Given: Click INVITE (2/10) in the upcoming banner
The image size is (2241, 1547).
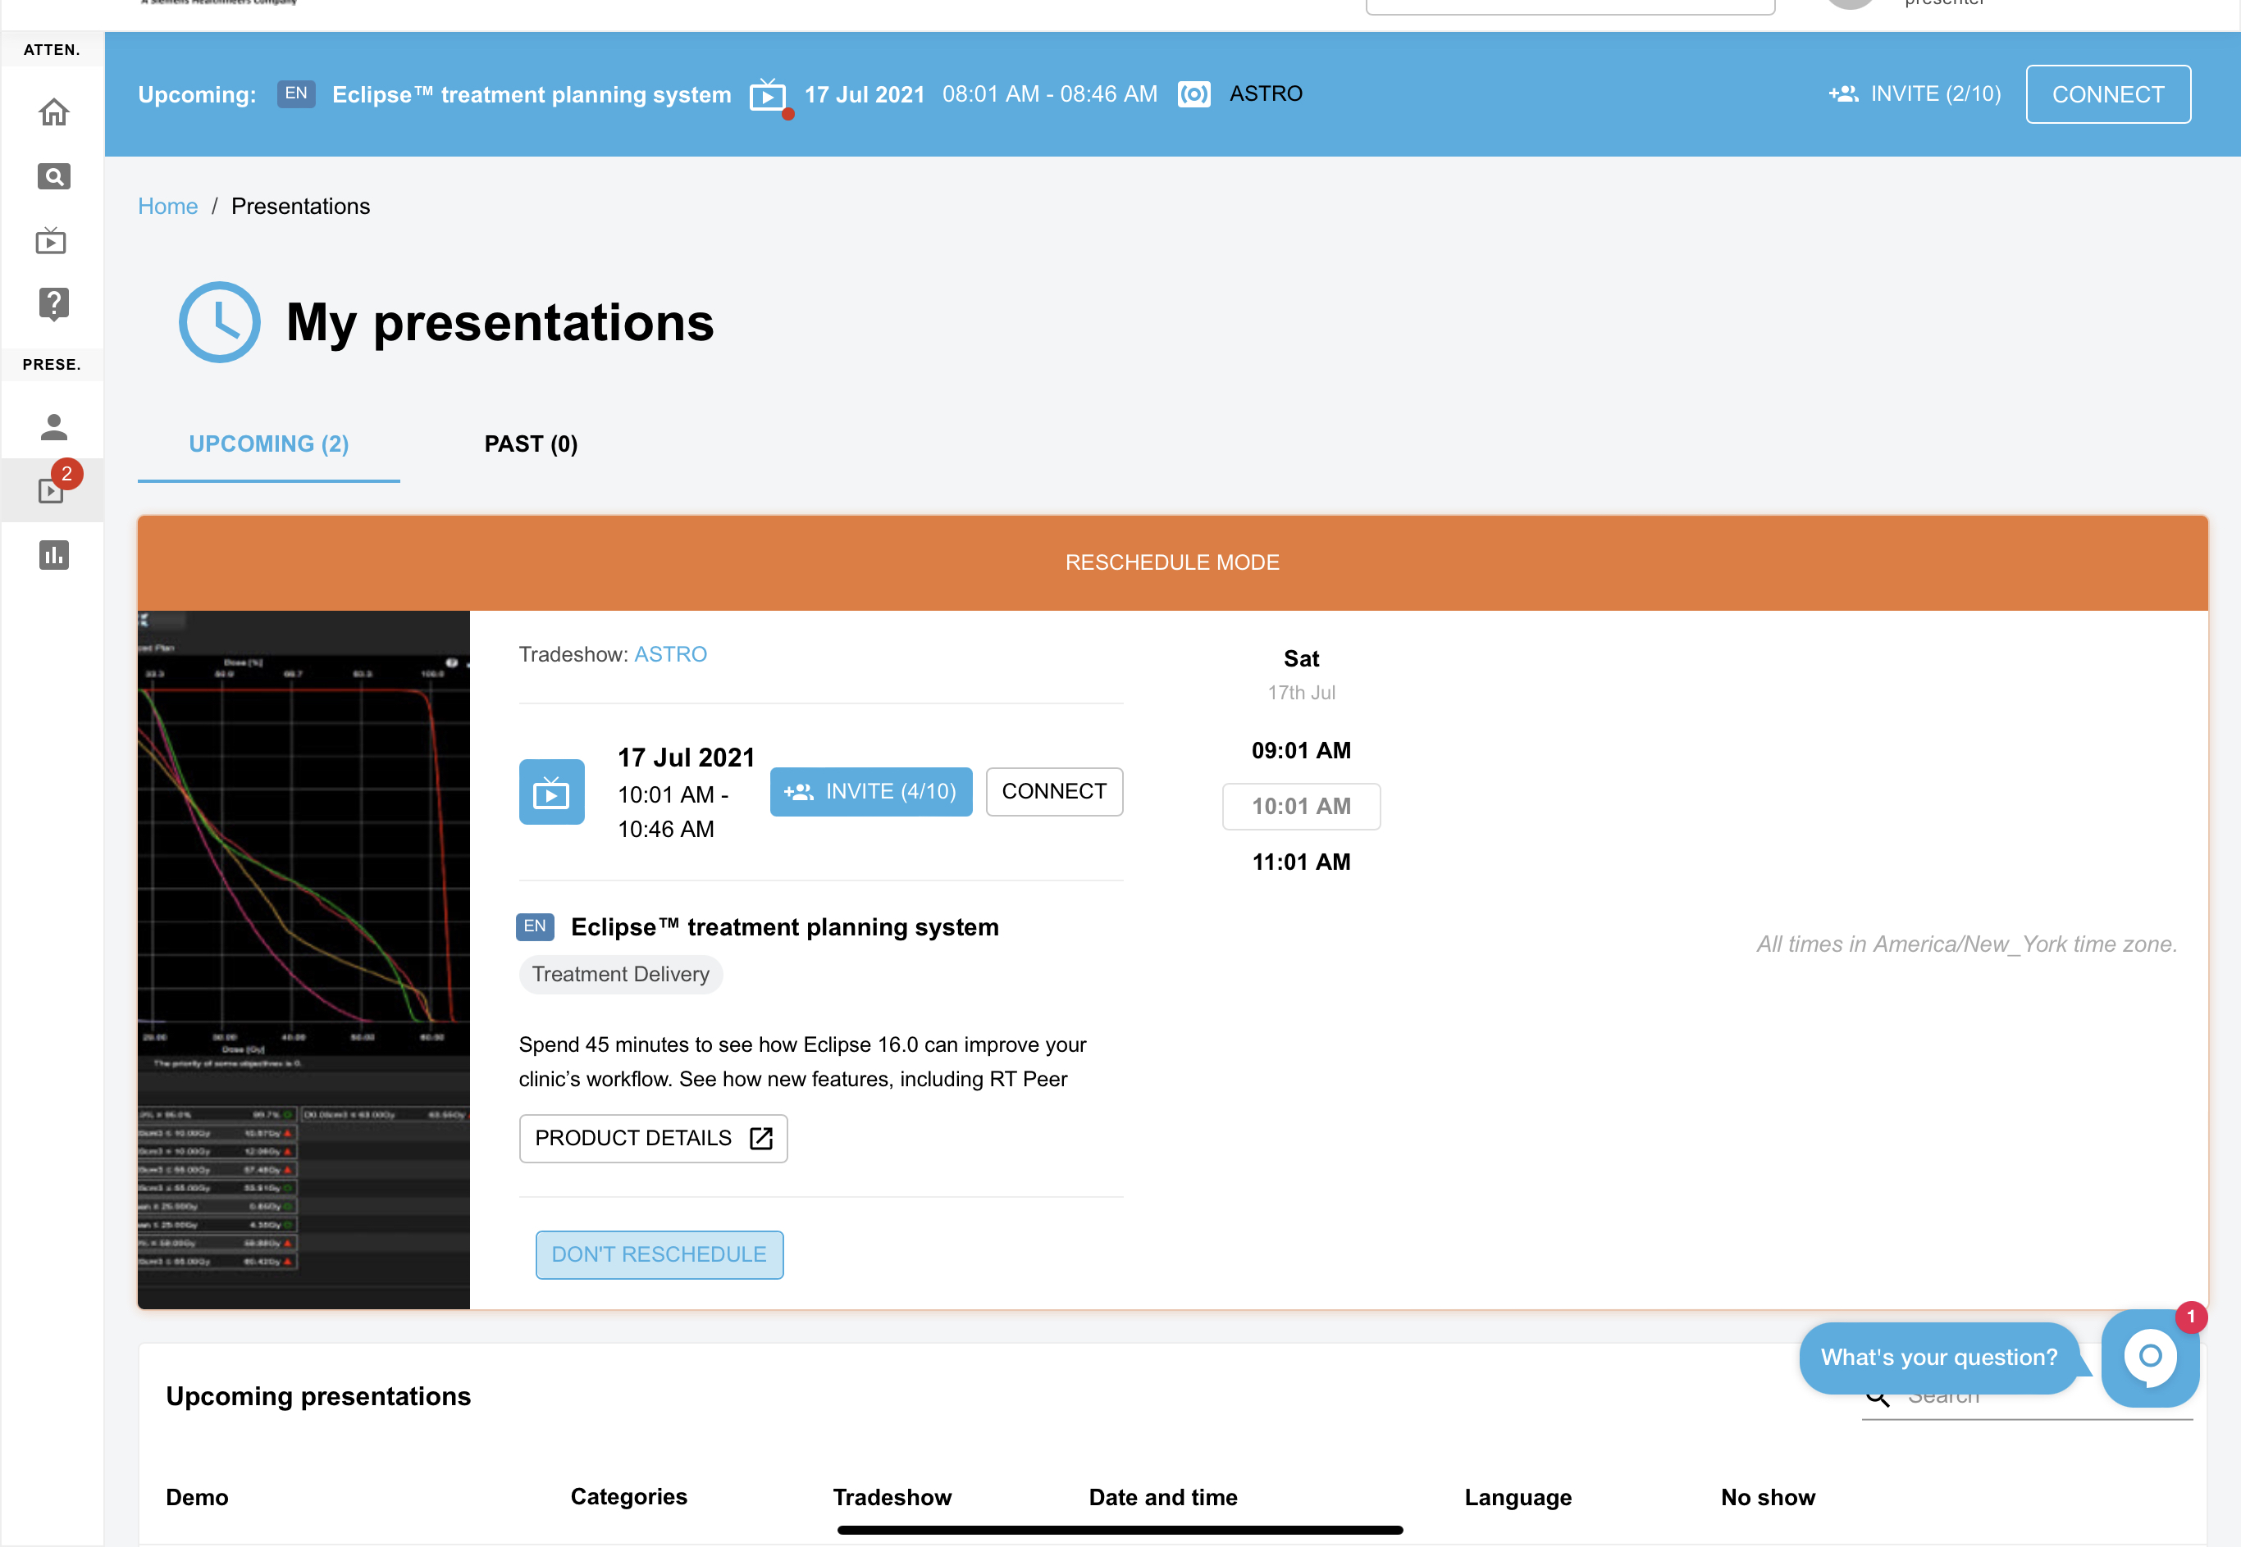Looking at the screenshot, I should 1915,94.
